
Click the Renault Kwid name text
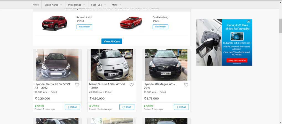pyautogui.click(x=84, y=17)
